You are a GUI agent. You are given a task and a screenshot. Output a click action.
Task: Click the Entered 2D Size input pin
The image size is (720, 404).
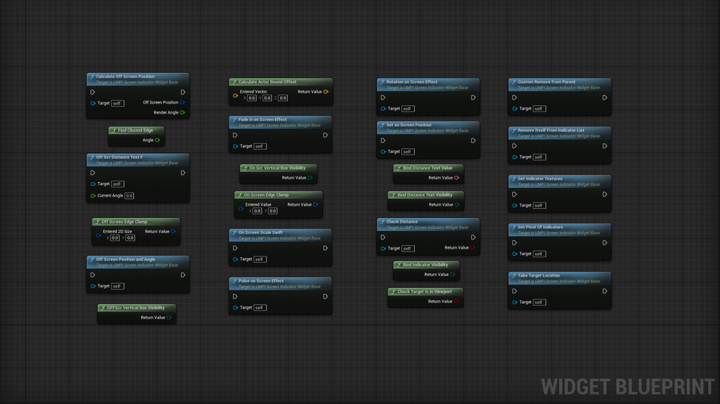point(98,235)
